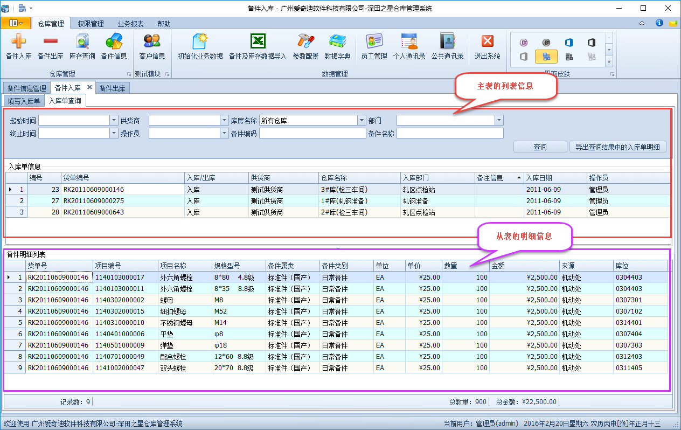The image size is (681, 430).
Task: Open the orange application menu button
Action: [x=16, y=23]
